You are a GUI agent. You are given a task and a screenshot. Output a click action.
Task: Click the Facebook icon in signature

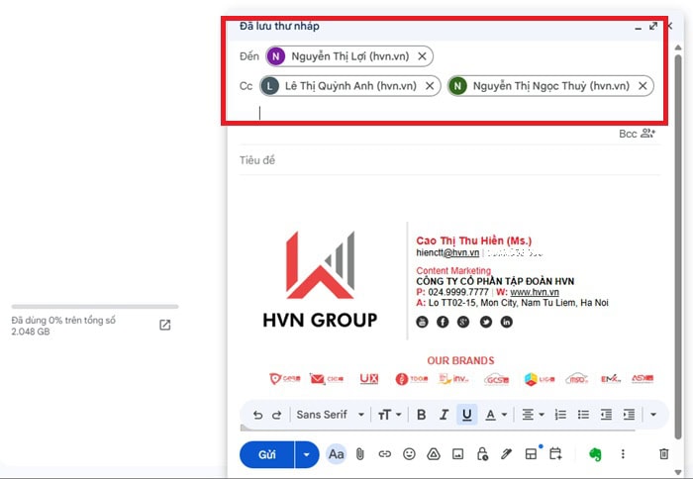(443, 322)
